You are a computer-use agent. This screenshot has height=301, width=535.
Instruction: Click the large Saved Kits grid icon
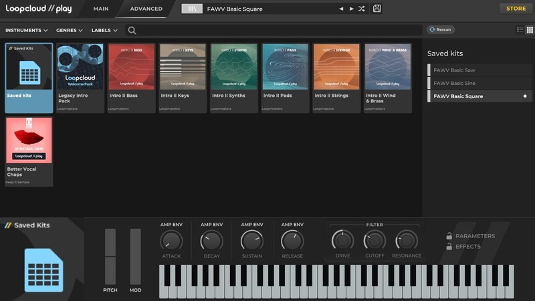[x=43, y=270]
